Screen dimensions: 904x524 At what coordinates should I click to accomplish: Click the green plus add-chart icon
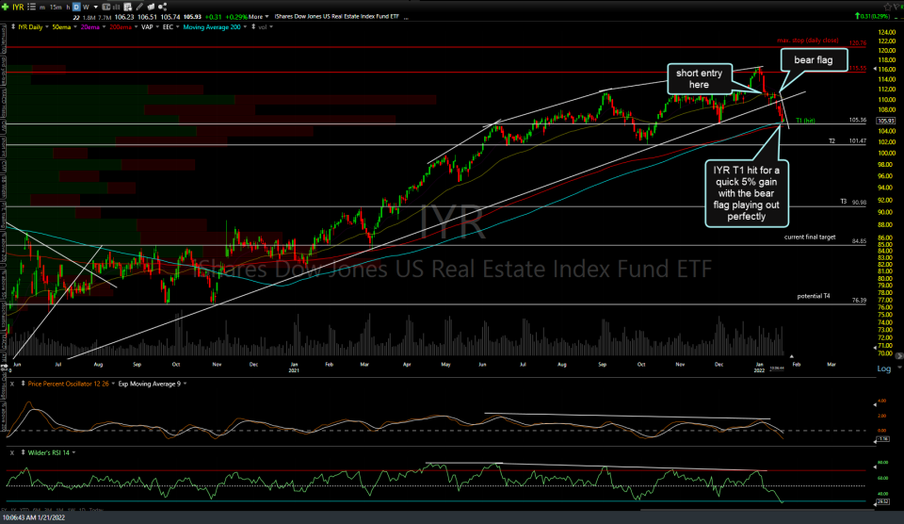(6, 7)
